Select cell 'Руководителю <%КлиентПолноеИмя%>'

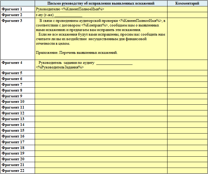[x=101, y=9]
